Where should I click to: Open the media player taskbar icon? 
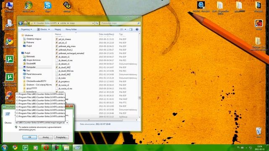coord(35,148)
